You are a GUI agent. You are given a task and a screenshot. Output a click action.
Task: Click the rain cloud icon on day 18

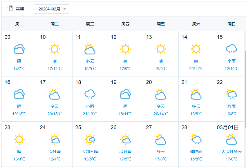point(90,94)
